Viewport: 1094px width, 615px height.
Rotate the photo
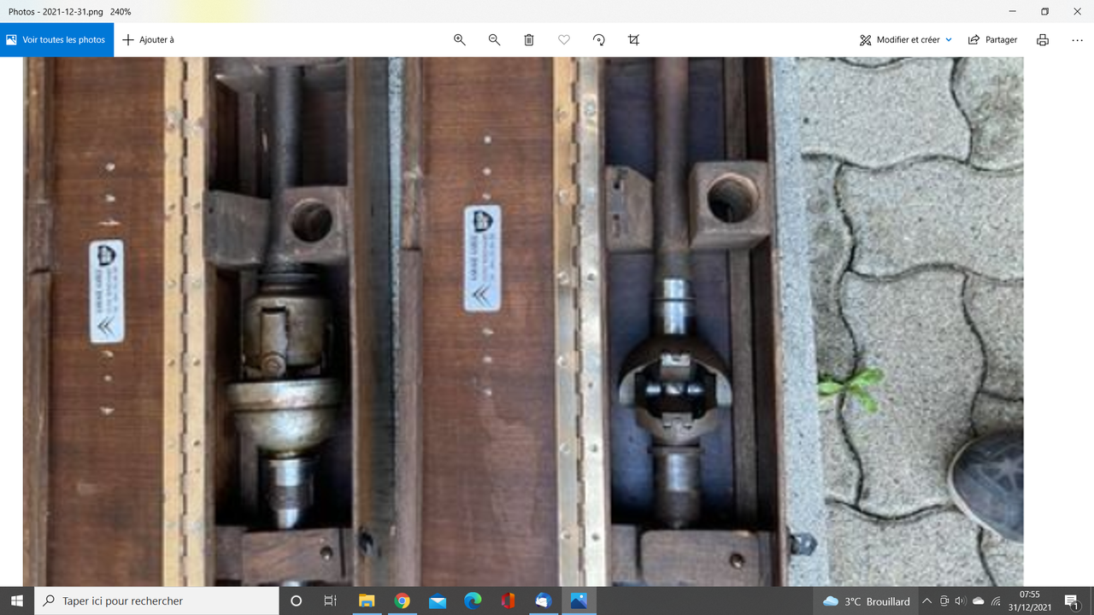point(599,40)
